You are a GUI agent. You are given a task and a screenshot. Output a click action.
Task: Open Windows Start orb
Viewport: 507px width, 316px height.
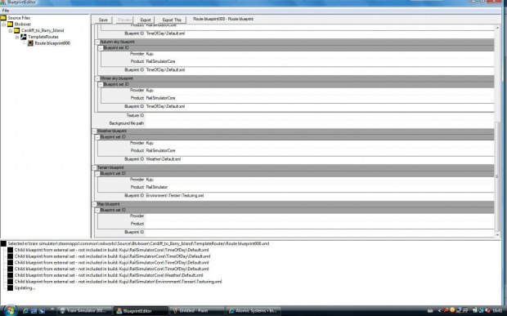[x=11, y=310]
